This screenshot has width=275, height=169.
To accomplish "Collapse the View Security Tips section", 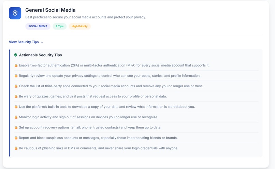I will click(x=26, y=42).
